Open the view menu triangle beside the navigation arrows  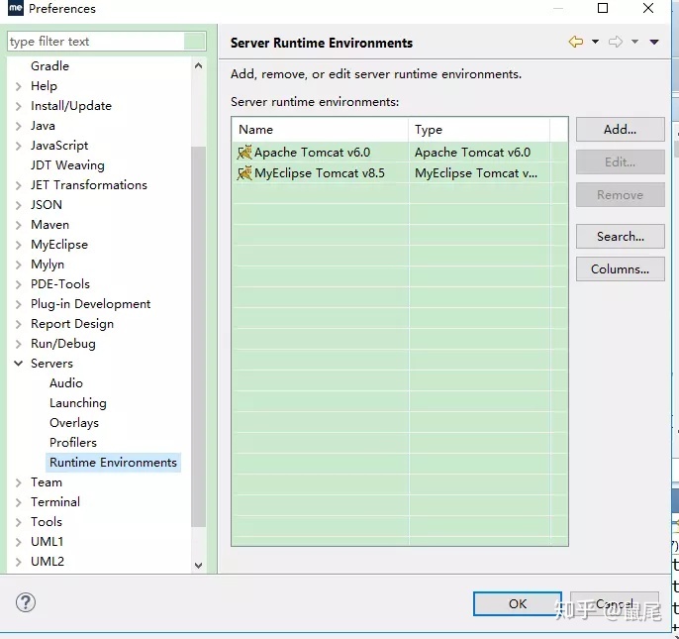(x=654, y=42)
